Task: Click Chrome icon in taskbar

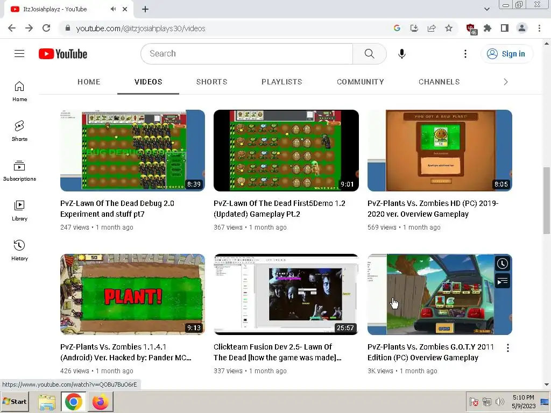Action: coord(73,402)
